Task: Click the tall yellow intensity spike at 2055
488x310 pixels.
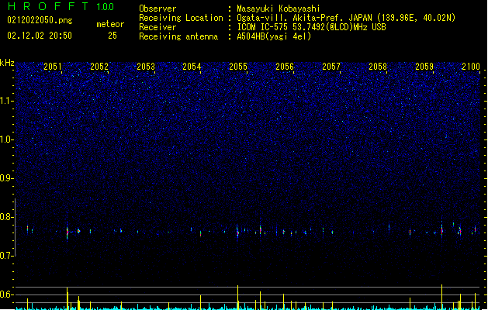Action: (237, 298)
